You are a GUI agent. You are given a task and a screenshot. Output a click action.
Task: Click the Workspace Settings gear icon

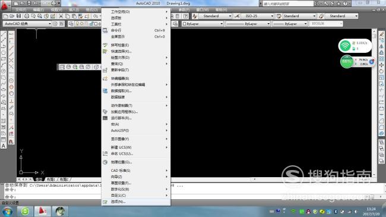point(55,24)
